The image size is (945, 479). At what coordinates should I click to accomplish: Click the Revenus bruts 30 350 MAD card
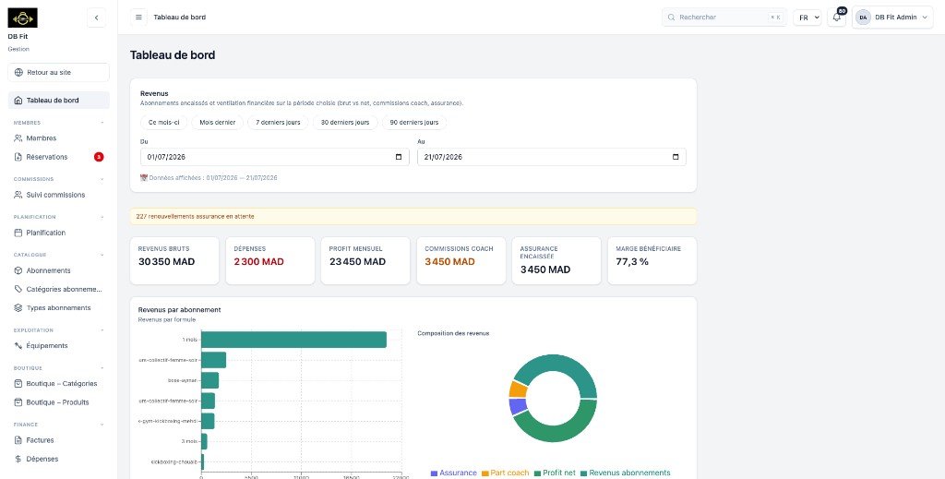pos(174,260)
